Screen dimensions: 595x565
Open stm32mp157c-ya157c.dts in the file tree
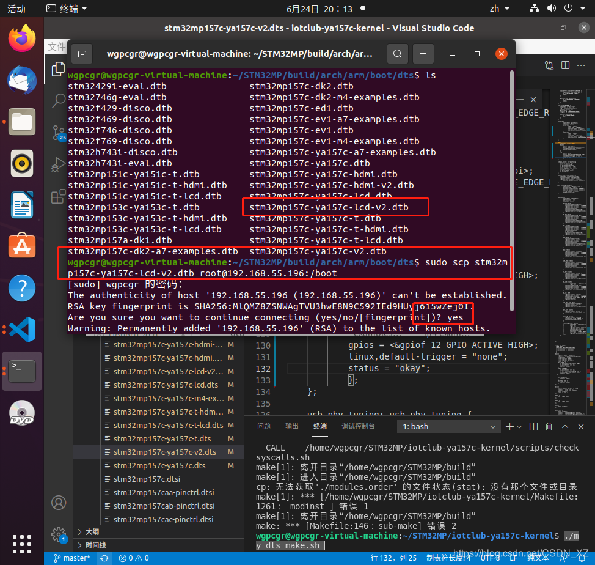tap(159, 465)
